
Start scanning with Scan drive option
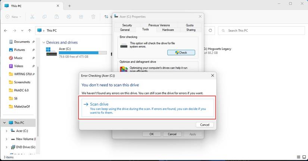(147, 108)
